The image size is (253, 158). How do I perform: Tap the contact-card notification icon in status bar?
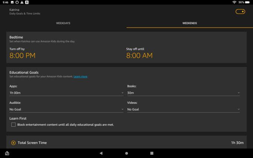(x=27, y=2)
